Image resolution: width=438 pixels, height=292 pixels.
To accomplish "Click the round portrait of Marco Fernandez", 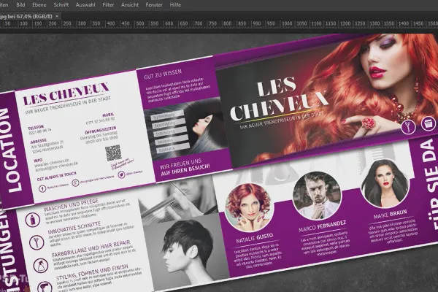I will pyautogui.click(x=317, y=196).
